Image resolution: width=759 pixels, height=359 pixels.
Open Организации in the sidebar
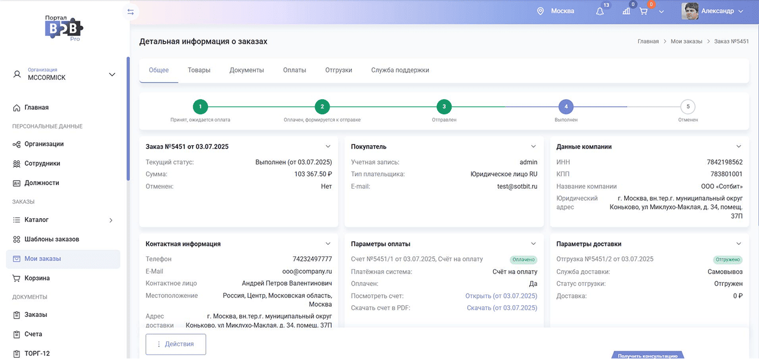[x=44, y=144]
